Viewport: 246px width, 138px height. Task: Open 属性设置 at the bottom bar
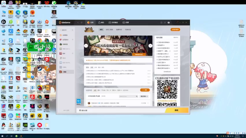point(83,110)
